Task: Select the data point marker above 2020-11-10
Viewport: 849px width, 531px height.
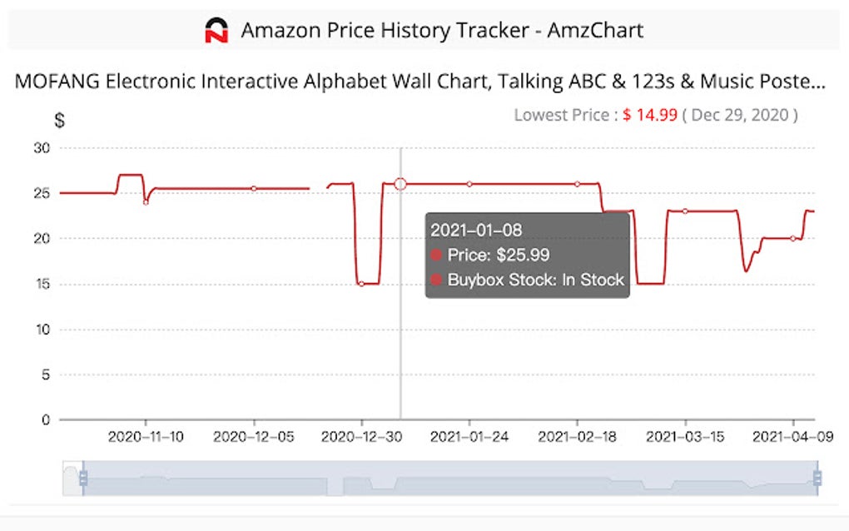Action: [146, 202]
